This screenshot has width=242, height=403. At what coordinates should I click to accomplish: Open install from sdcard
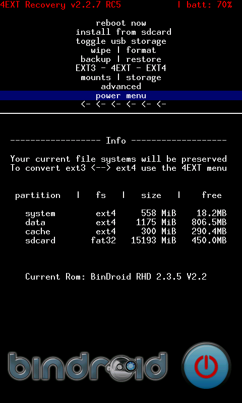[124, 32]
